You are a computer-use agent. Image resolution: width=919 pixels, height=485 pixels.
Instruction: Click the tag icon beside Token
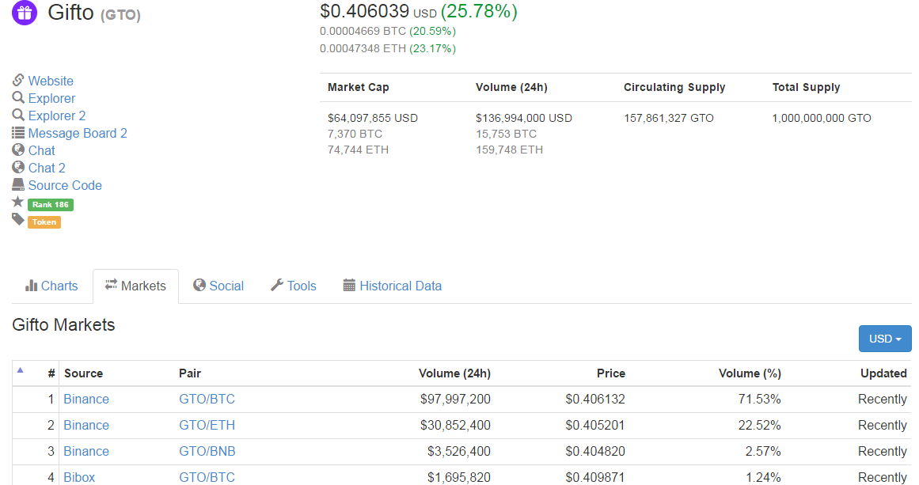pyautogui.click(x=18, y=220)
